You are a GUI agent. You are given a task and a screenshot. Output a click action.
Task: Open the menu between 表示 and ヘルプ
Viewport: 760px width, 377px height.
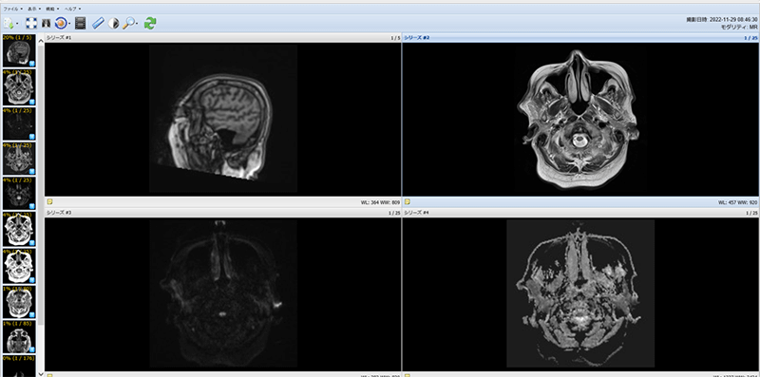click(52, 9)
